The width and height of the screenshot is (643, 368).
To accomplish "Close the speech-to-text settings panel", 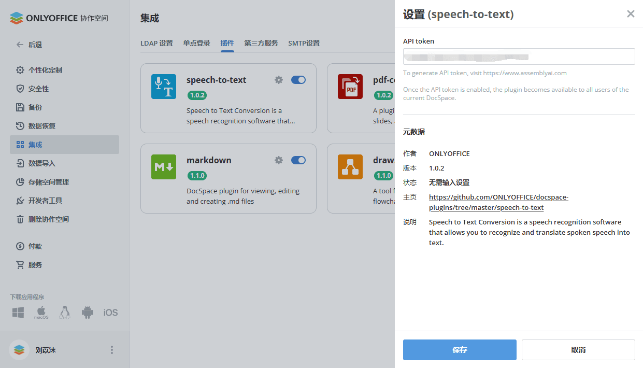I will tap(631, 14).
